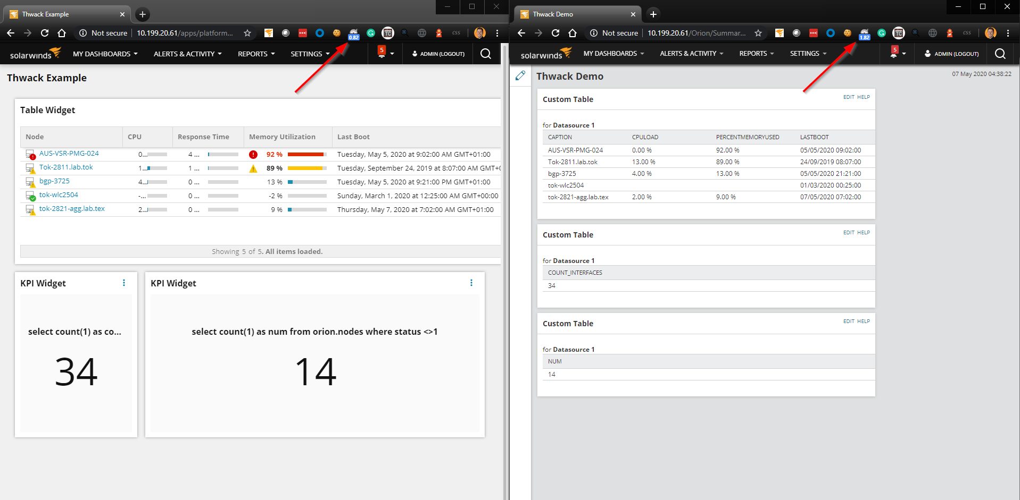Expand notification dropdown arrow in Thwack Demo
This screenshot has height=500, width=1020.
point(904,54)
